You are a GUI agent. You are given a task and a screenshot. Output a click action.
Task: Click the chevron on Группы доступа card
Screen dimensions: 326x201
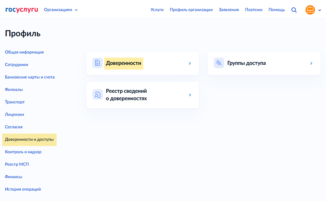click(311, 63)
